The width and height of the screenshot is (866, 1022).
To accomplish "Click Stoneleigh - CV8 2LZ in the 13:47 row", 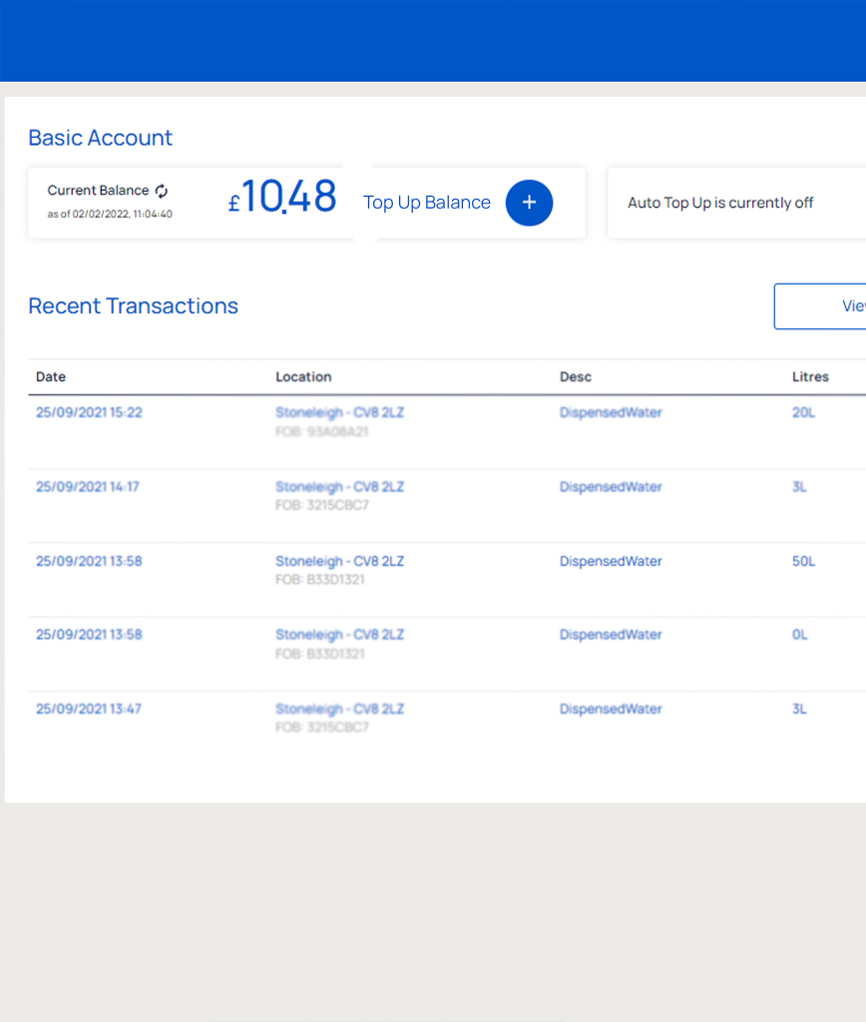I will pyautogui.click(x=340, y=710).
